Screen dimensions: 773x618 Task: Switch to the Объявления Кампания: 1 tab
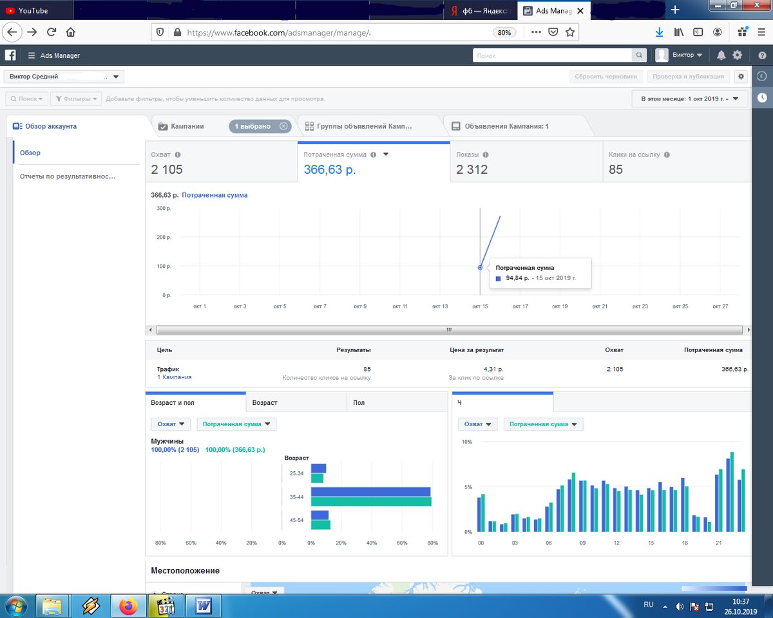pyautogui.click(x=506, y=126)
